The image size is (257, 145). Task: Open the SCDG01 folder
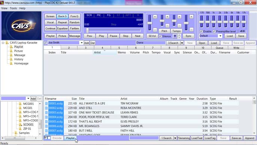[28, 124]
